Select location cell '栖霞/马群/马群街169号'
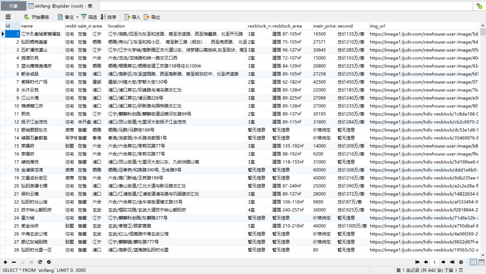 [x=177, y=130]
